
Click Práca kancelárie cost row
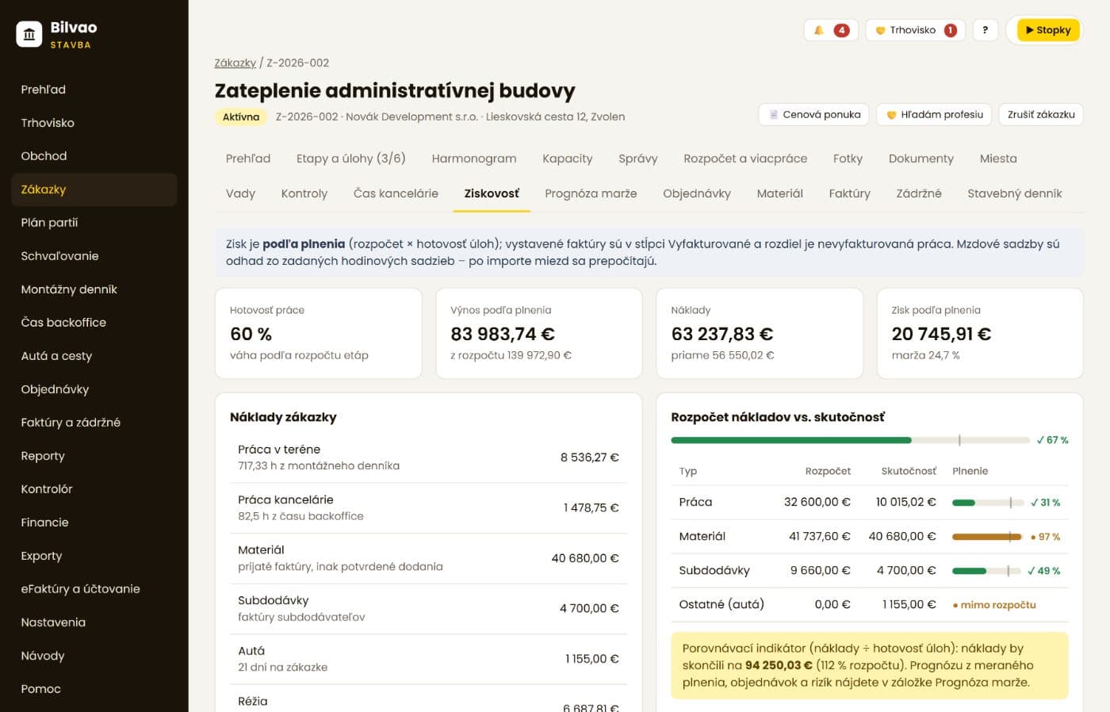[x=428, y=508]
